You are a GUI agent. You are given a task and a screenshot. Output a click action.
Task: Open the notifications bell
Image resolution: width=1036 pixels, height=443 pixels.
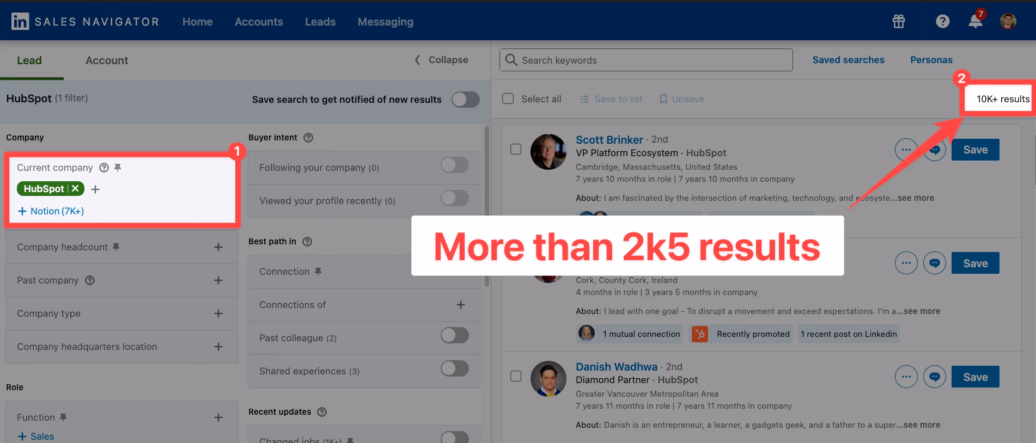pos(976,21)
